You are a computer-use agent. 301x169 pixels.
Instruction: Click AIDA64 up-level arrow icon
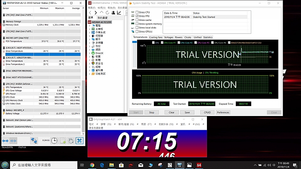[102, 13]
